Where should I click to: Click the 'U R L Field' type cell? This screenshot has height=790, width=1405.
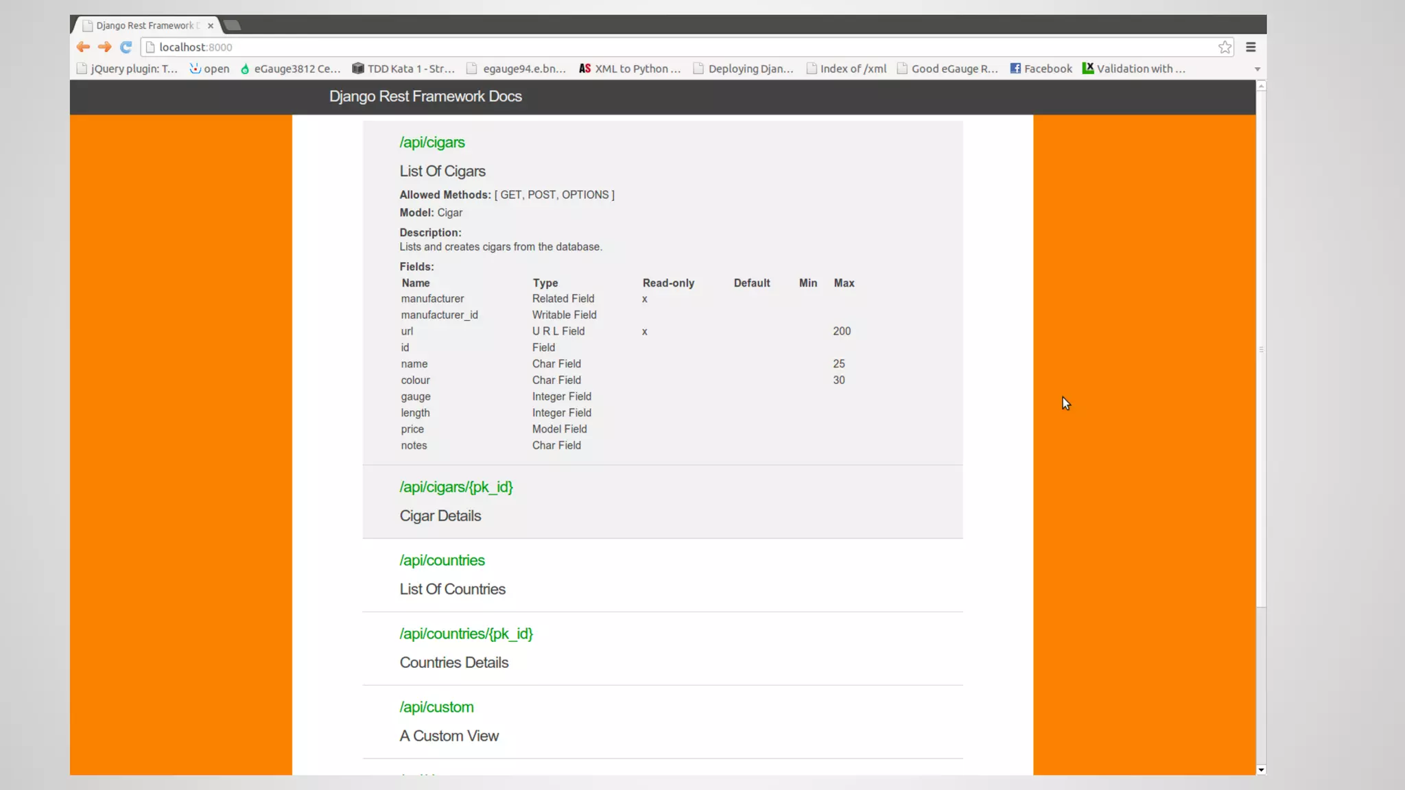click(x=558, y=331)
